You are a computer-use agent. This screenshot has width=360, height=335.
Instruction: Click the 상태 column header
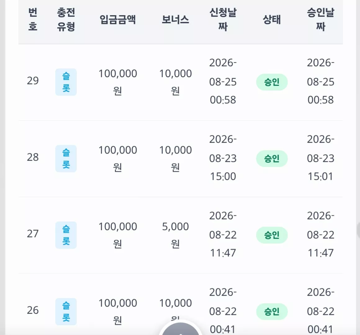272,19
